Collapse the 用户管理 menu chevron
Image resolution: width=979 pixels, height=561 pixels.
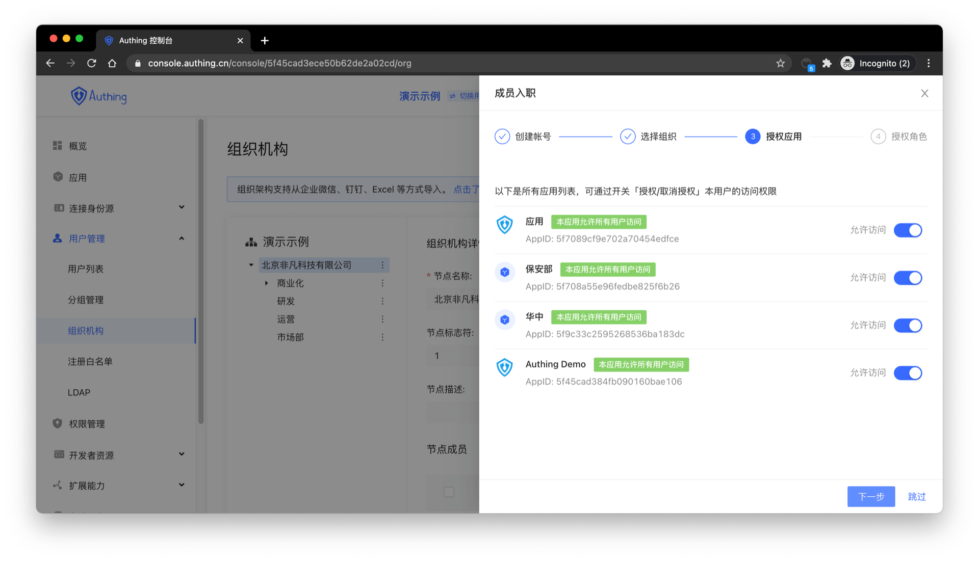point(182,238)
